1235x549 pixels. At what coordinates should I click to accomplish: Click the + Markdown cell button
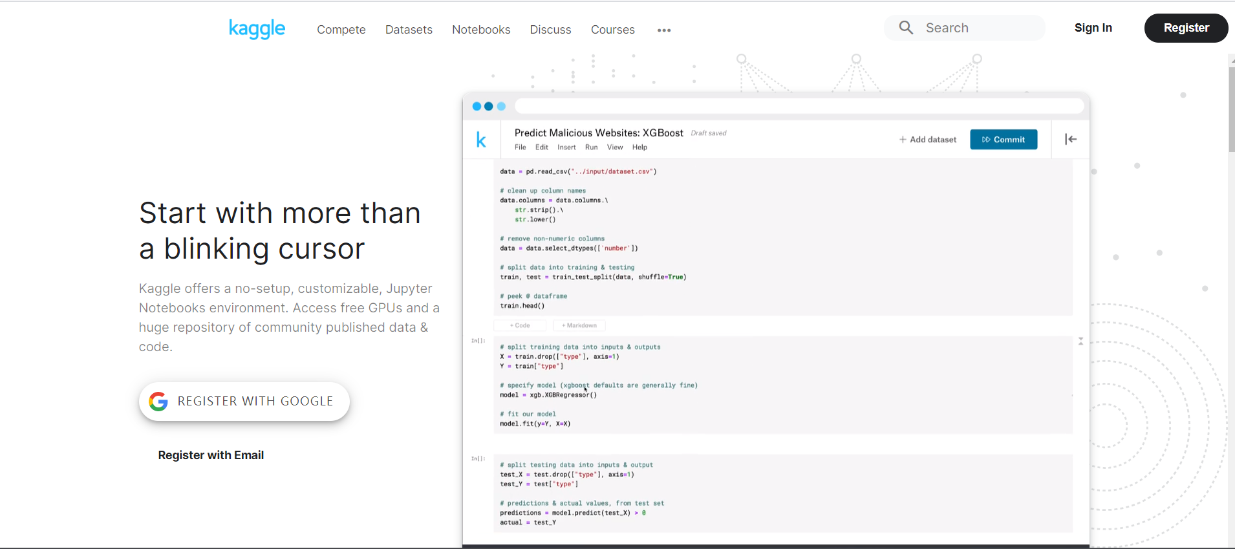[579, 325]
